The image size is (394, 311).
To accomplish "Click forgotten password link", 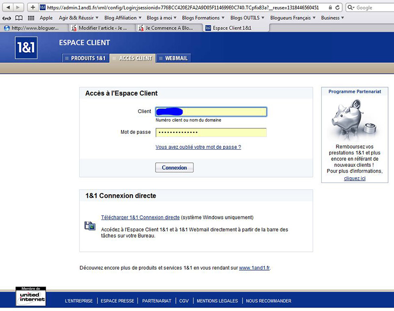I will (198, 147).
